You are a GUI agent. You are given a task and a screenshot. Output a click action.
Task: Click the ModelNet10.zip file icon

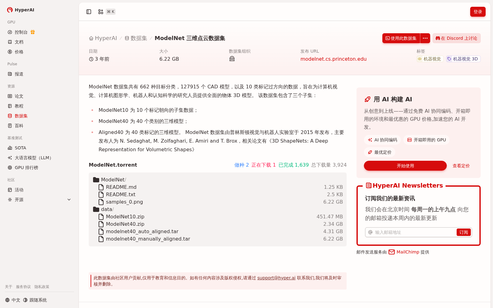(x=101, y=217)
